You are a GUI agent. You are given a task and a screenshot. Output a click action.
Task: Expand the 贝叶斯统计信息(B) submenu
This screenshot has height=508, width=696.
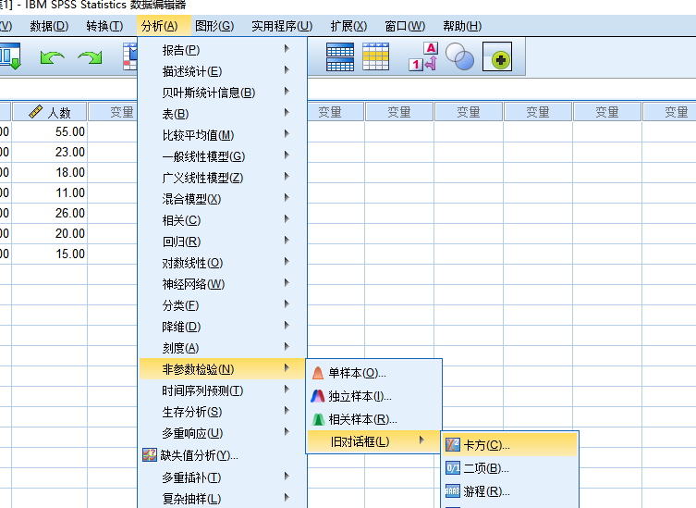click(223, 93)
